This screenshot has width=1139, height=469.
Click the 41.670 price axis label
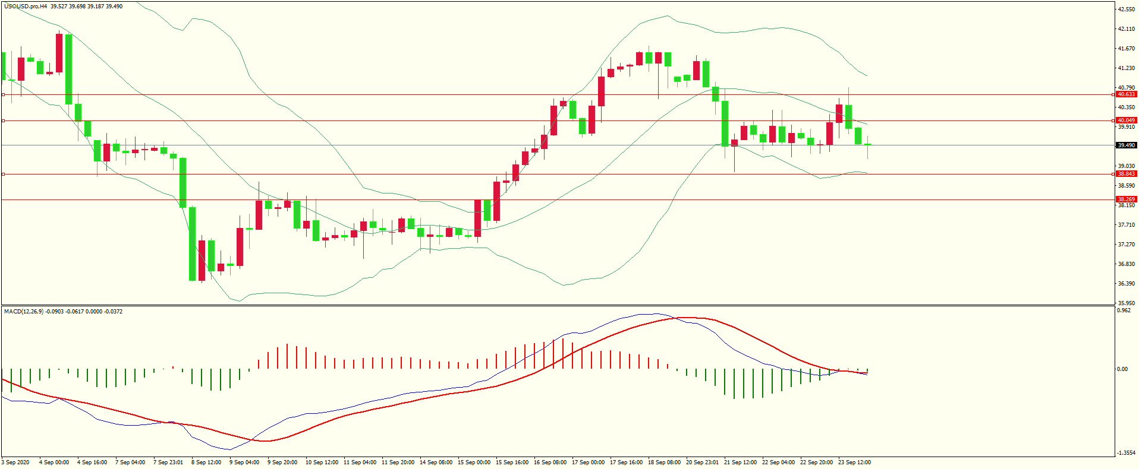click(1127, 49)
